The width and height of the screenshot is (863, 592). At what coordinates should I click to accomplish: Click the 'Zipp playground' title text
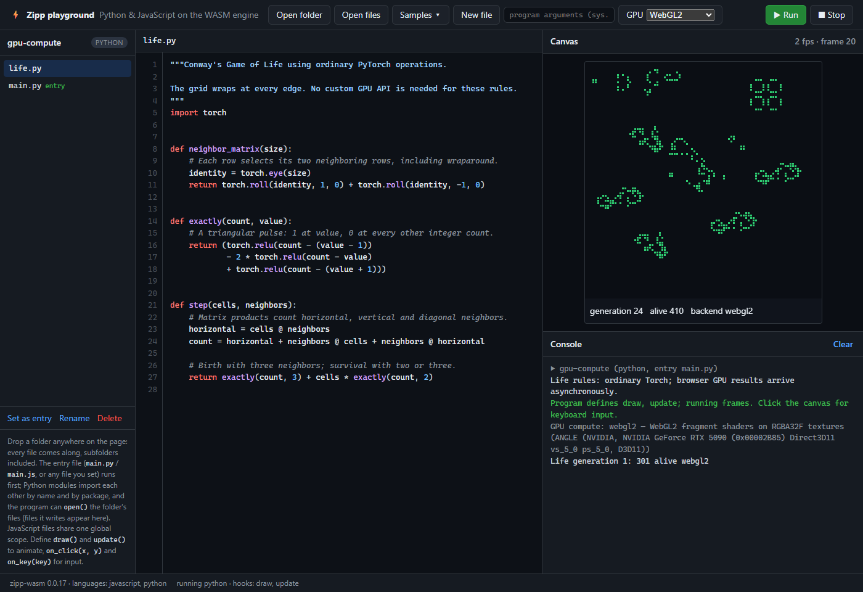(60, 15)
